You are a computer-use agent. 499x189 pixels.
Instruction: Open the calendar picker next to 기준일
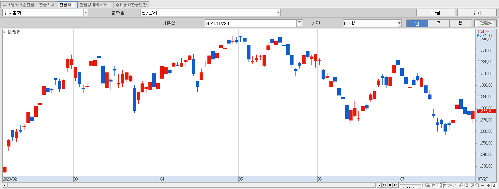click(300, 23)
